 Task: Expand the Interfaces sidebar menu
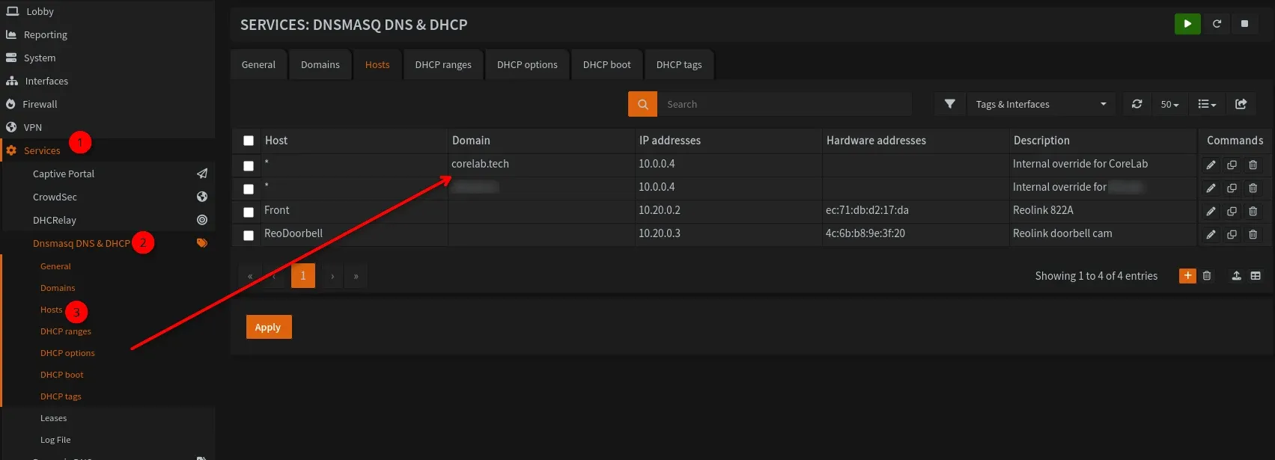pyautogui.click(x=46, y=81)
